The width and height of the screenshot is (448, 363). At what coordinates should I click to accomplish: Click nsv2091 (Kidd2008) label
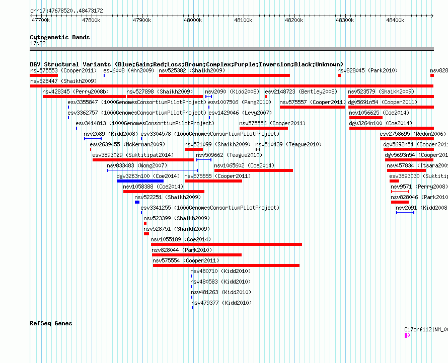coord(422,208)
